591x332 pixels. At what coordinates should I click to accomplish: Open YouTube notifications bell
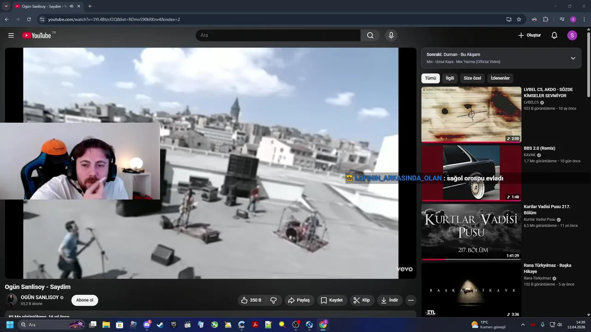coord(555,36)
